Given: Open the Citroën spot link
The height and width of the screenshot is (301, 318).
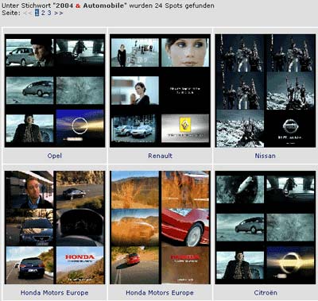Looking at the screenshot, I should [266, 293].
